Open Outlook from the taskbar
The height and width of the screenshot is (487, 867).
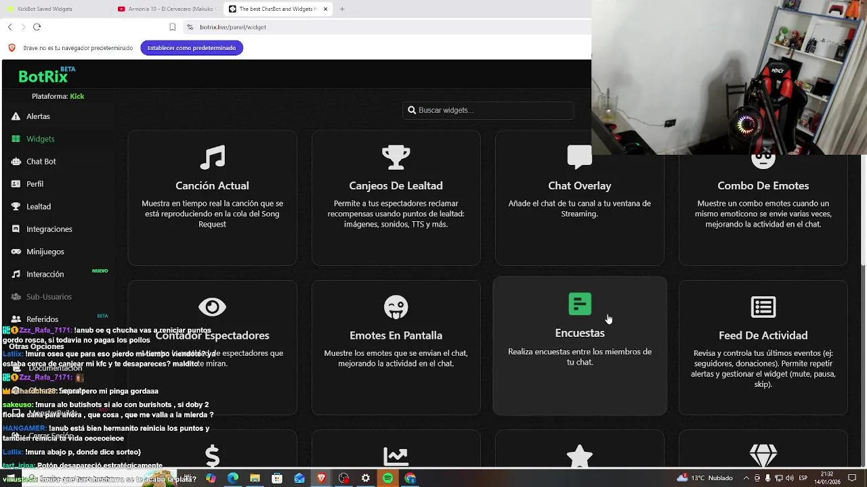299,478
